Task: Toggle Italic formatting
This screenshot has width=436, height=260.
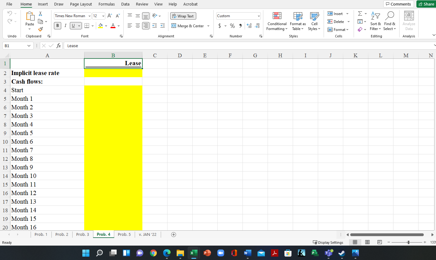Action: [x=65, y=26]
